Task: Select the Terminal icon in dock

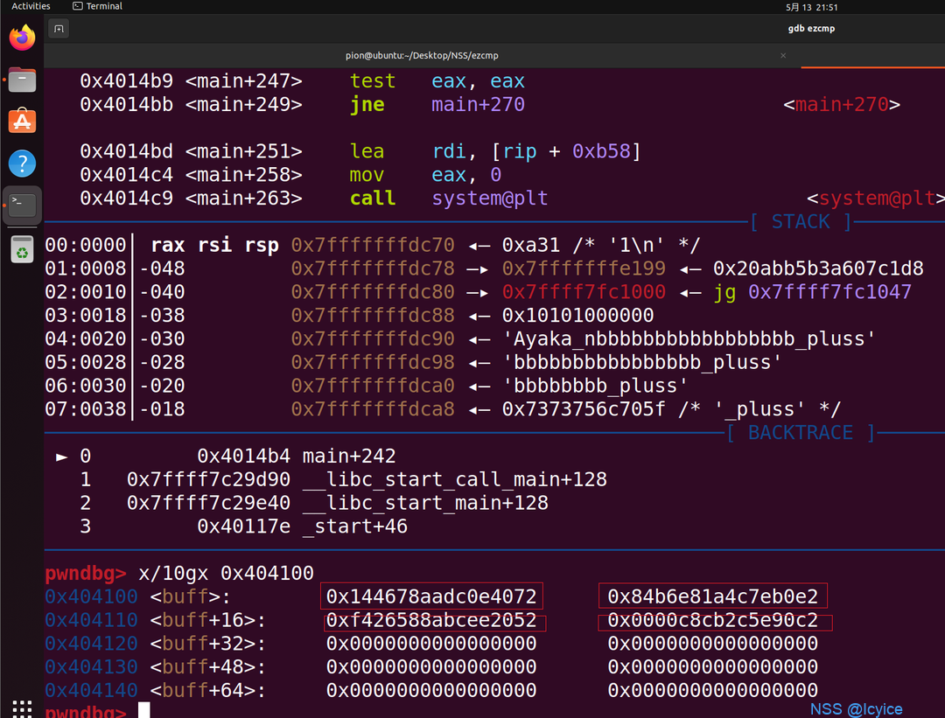Action: click(x=22, y=205)
